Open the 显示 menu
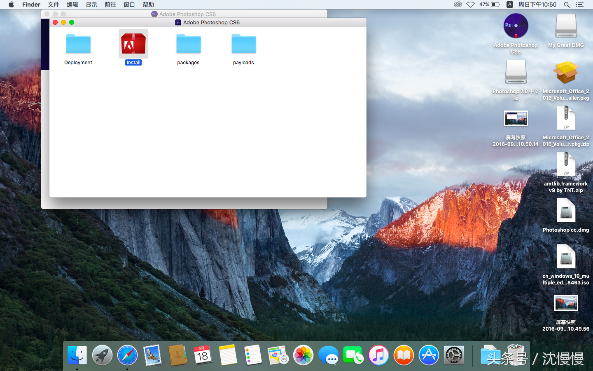The width and height of the screenshot is (593, 371). pos(91,5)
